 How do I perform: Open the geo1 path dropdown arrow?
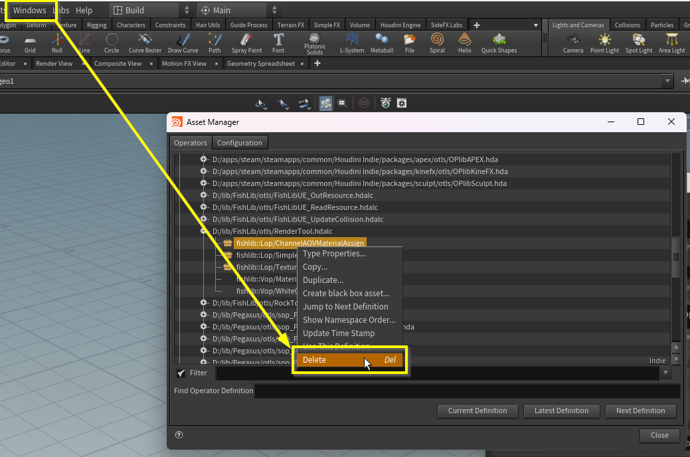point(667,81)
